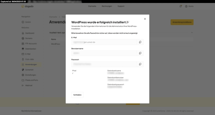This screenshot has width=215, height=115.
Task: Click the Anwendung installieren yellow button
Action: pyautogui.click(x=182, y=22)
